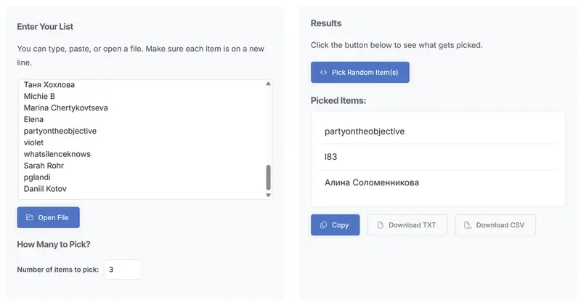Image resolution: width=581 pixels, height=303 pixels.
Task: Download results as CSV
Action: click(495, 225)
